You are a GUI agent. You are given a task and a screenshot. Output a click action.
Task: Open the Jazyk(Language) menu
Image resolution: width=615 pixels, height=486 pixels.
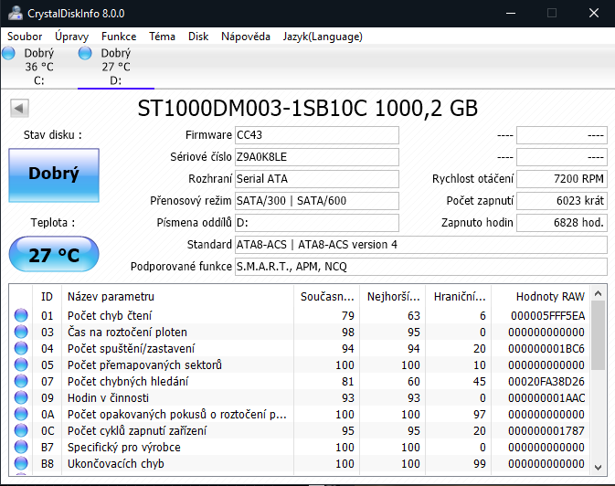click(x=323, y=37)
